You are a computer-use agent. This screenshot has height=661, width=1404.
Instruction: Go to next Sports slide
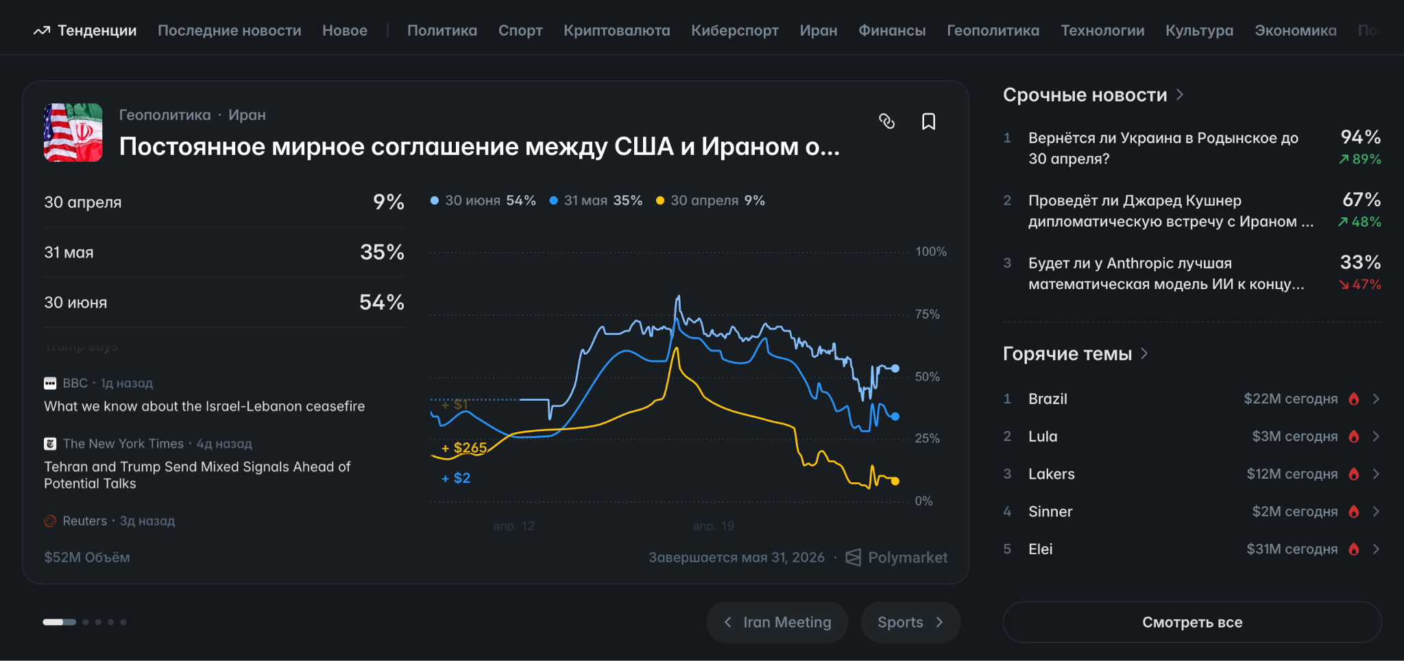click(910, 622)
